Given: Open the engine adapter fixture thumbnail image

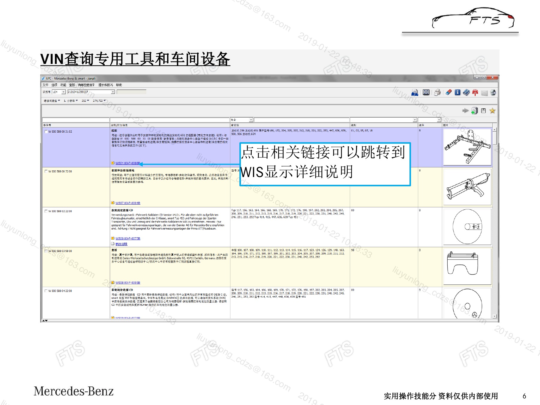Looking at the screenshot, I should click(x=467, y=147).
